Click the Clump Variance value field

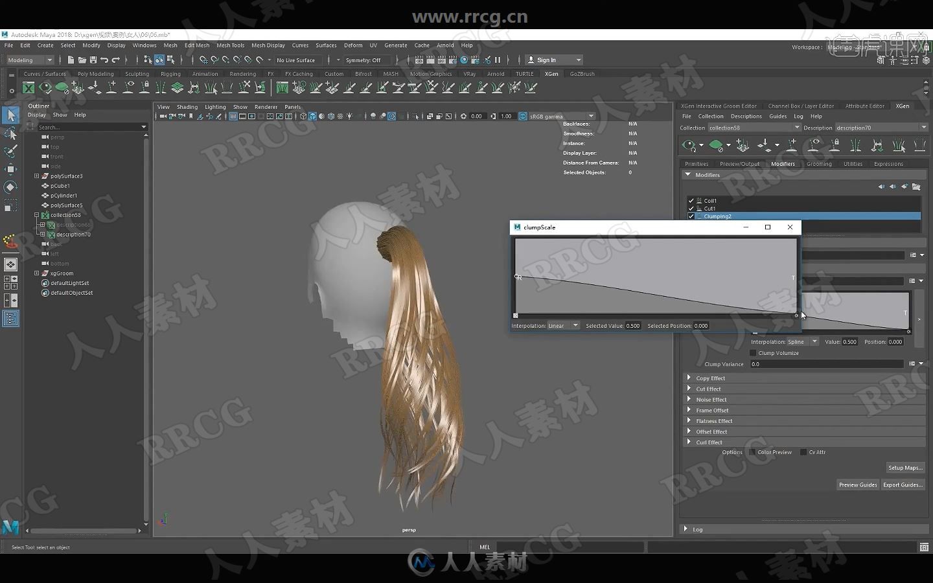coord(827,364)
